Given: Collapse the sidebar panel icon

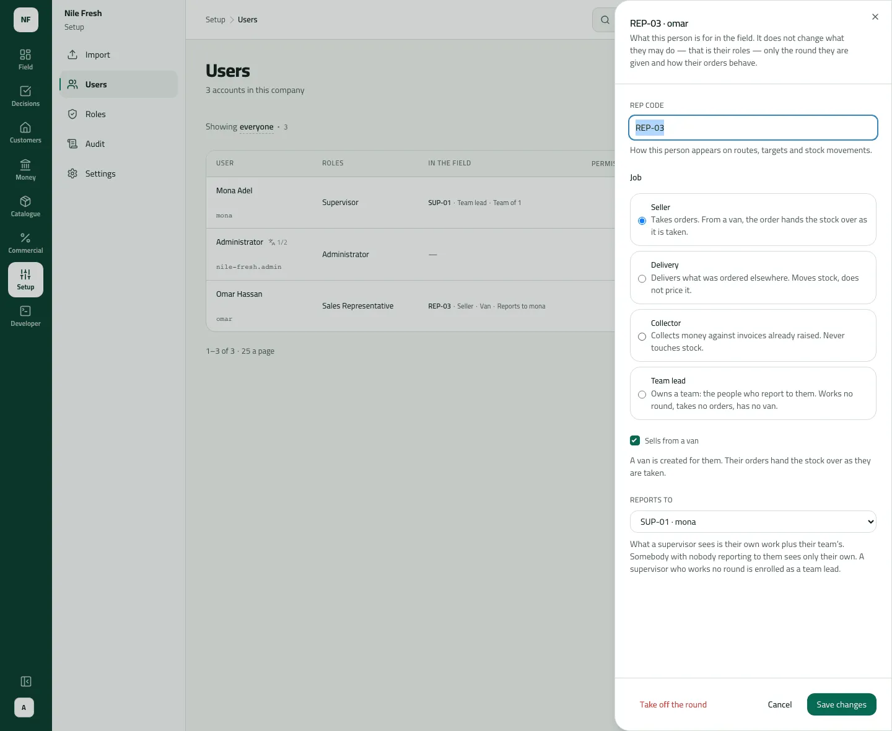Looking at the screenshot, I should pyautogui.click(x=25, y=681).
